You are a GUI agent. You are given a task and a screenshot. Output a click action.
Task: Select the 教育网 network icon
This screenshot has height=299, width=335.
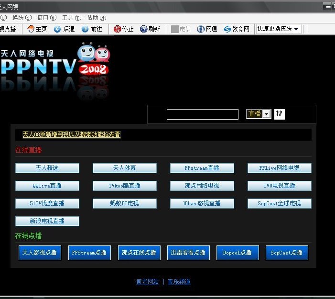227,29
